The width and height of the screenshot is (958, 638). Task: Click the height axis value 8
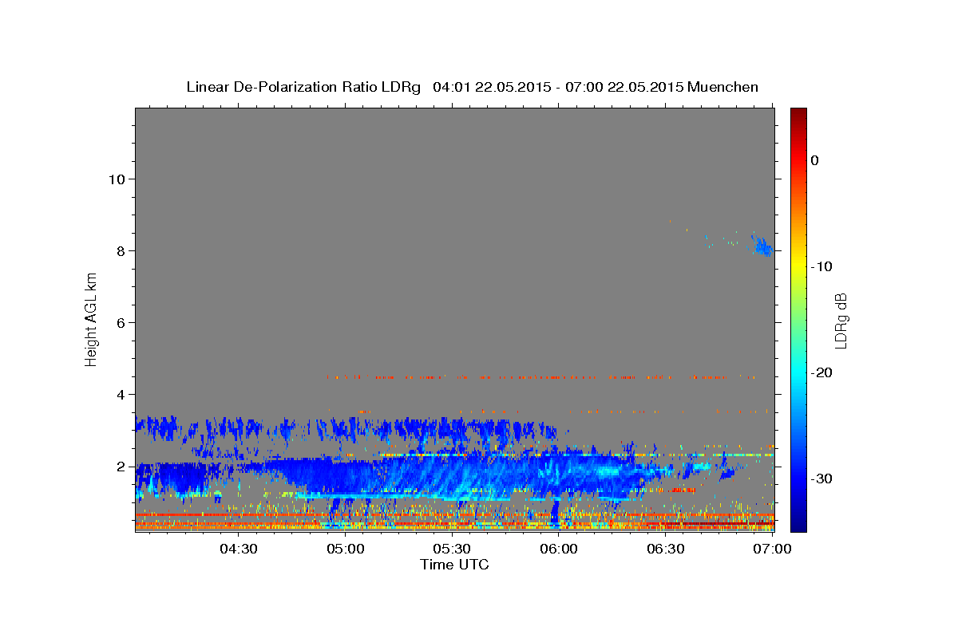point(120,250)
